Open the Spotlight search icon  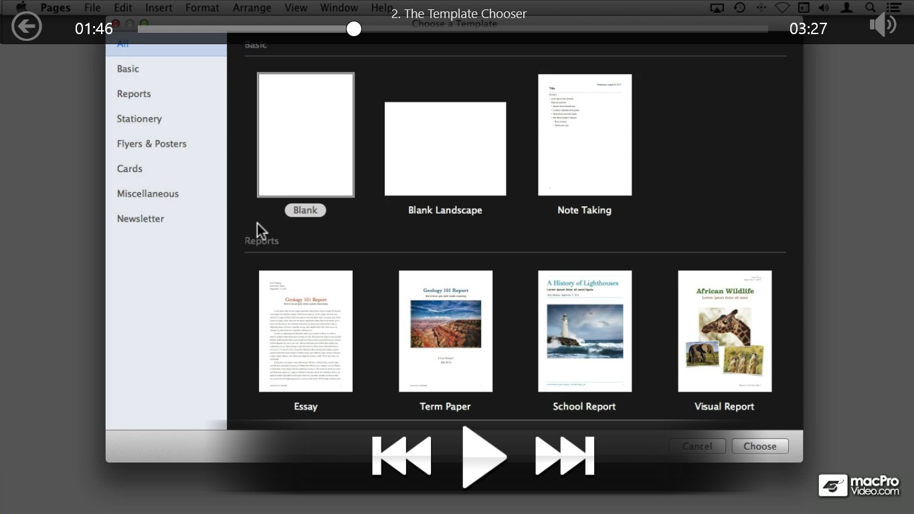870,8
